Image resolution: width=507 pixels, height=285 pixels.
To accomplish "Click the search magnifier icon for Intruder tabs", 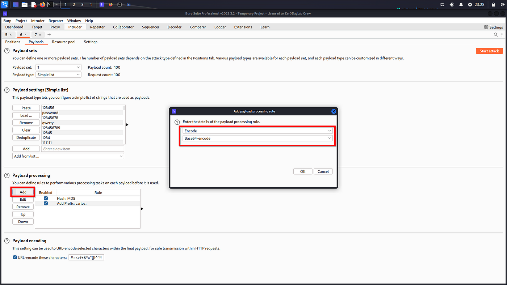I will [496, 35].
